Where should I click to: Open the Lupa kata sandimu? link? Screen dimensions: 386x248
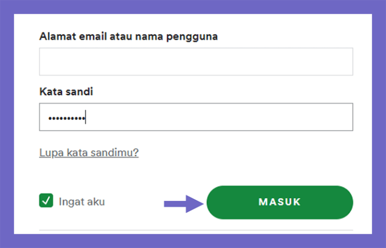[x=89, y=153]
